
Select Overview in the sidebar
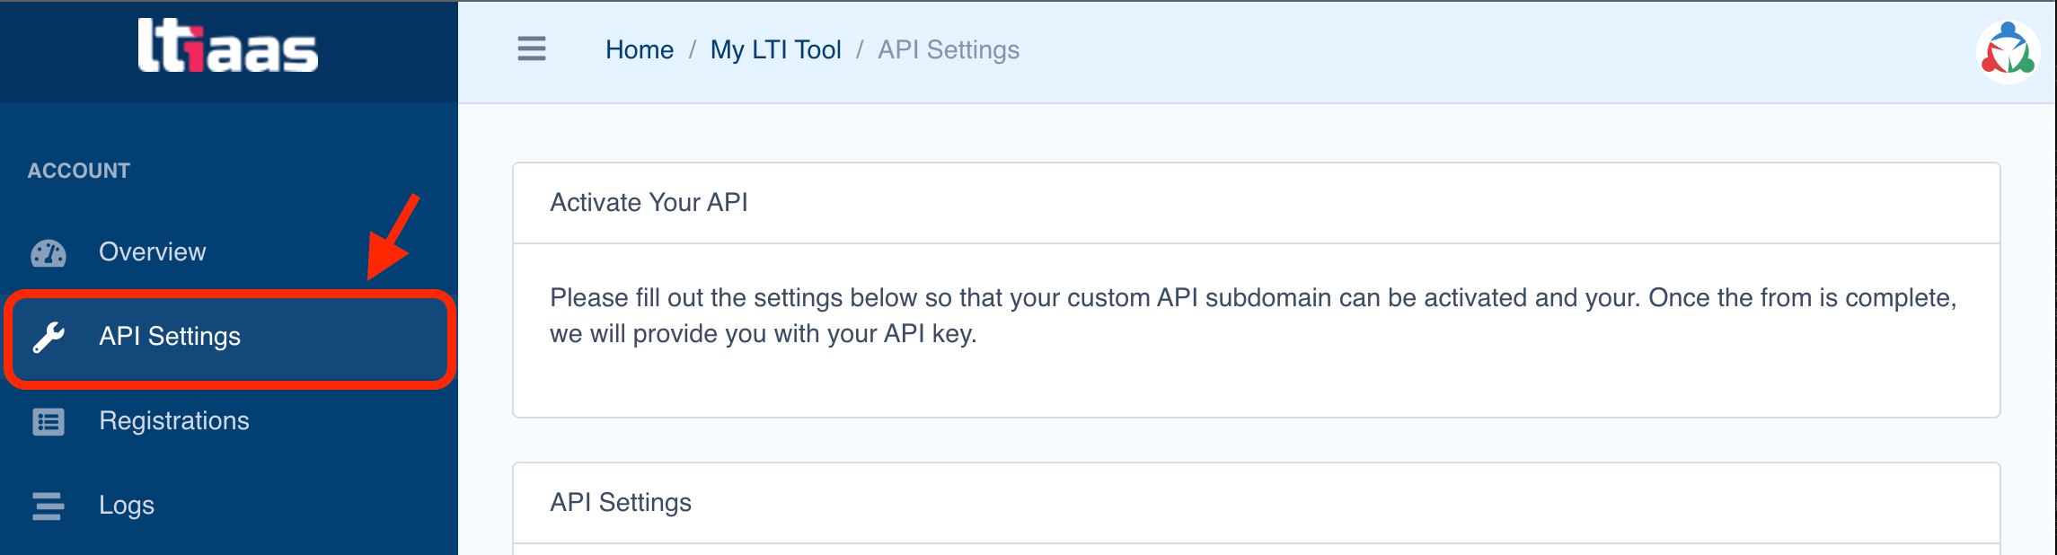click(152, 252)
